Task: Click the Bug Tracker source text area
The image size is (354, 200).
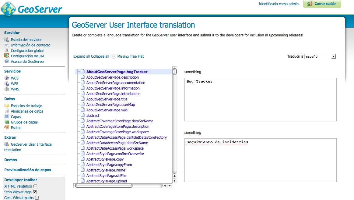Action: click(x=260, y=99)
